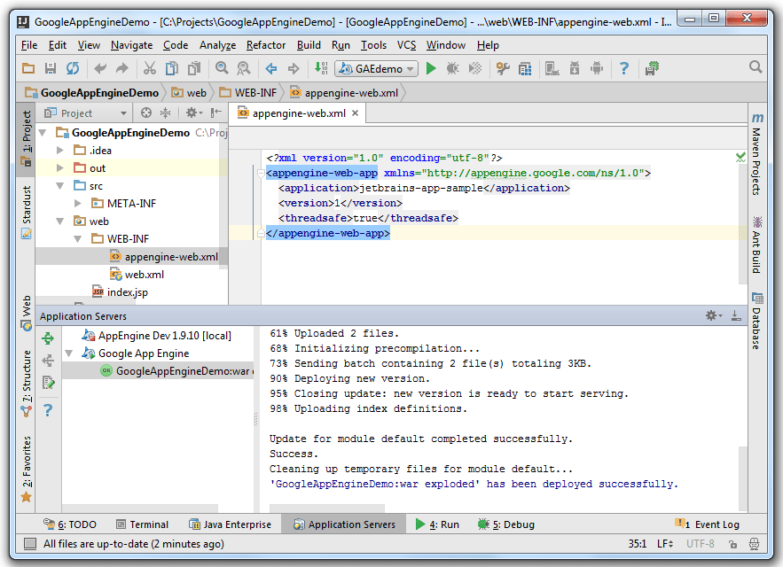783x567 pixels.
Task: Collapse the Google App Engine server node
Action: 69,353
